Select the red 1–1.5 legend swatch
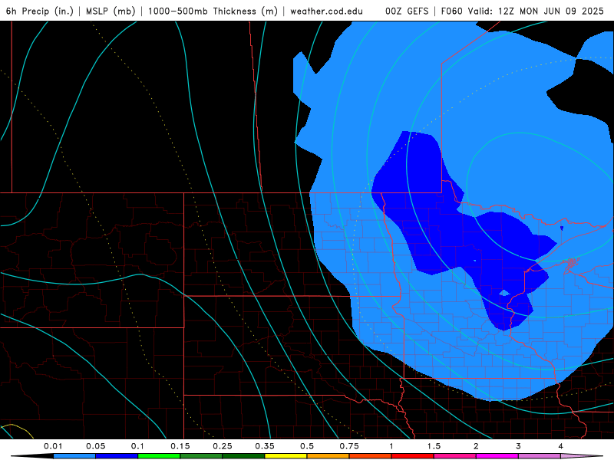 tap(413, 456)
